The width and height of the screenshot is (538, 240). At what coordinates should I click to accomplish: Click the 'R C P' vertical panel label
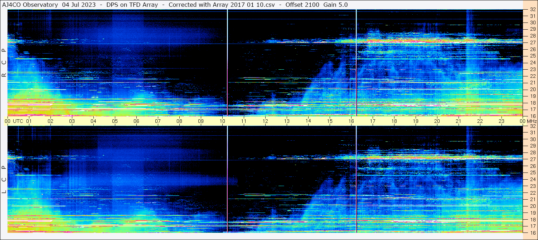tap(4, 63)
